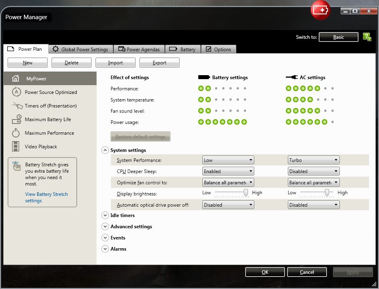379x289 pixels.
Task: Open battery System Performance dropdown showing Low
Action: [228, 160]
